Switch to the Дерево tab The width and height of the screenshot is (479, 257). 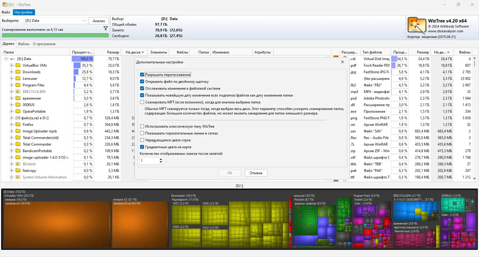click(x=8, y=44)
